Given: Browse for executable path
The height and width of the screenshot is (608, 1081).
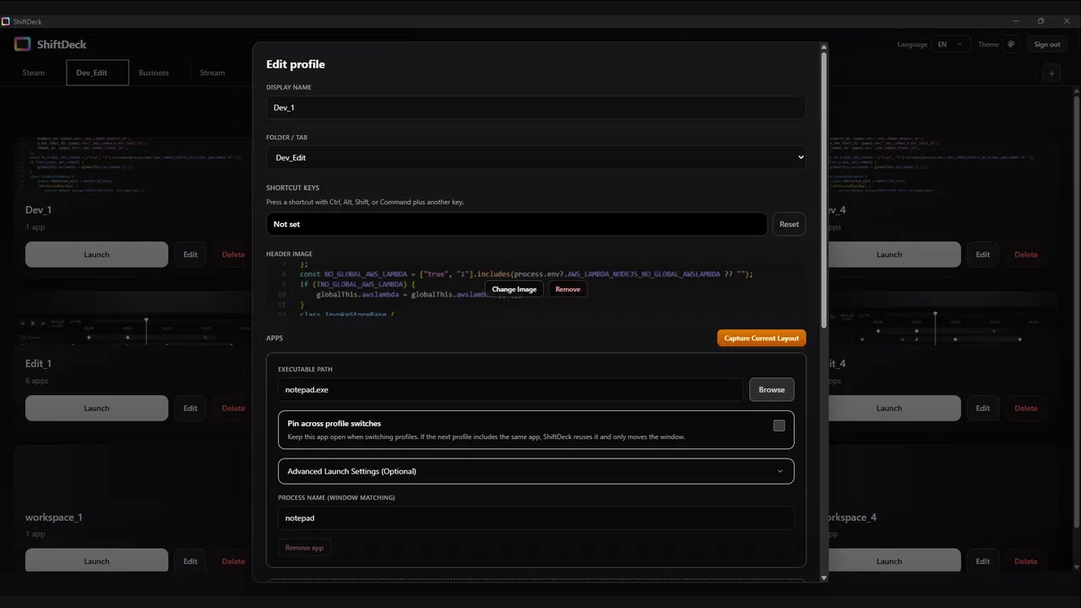Looking at the screenshot, I should [x=771, y=390].
